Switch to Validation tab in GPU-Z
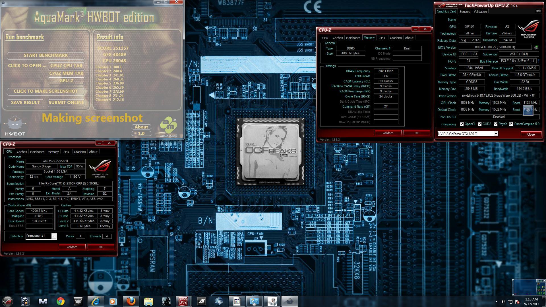Image resolution: width=546 pixels, height=307 pixels. click(x=480, y=12)
